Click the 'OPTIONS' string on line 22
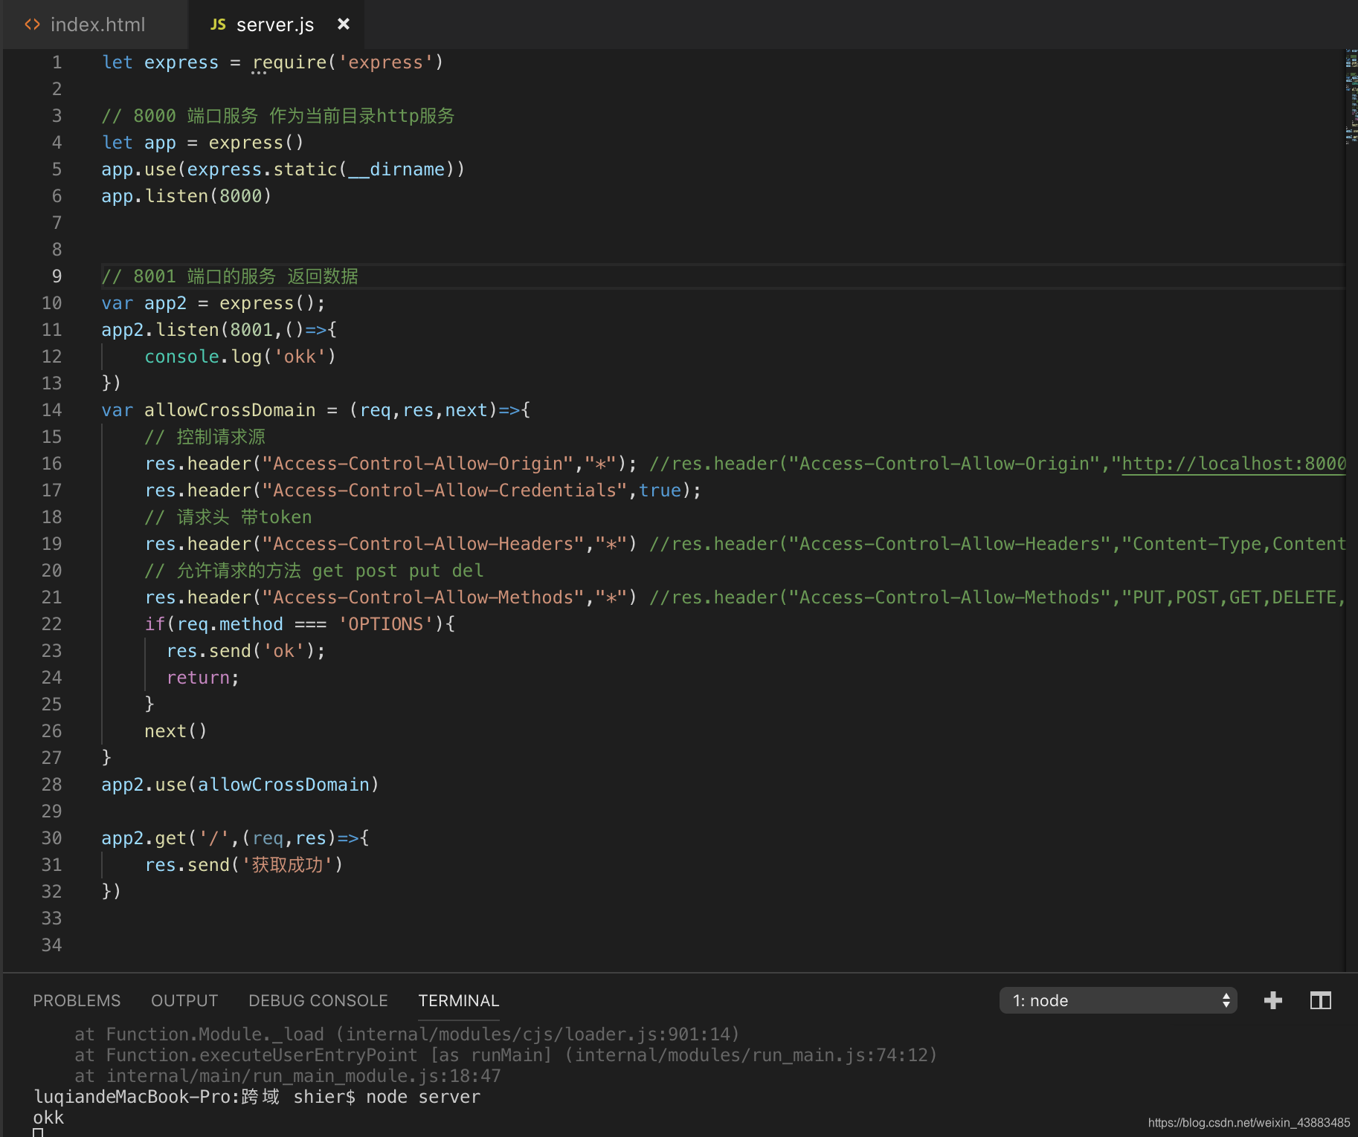Image resolution: width=1358 pixels, height=1137 pixels. click(x=385, y=624)
